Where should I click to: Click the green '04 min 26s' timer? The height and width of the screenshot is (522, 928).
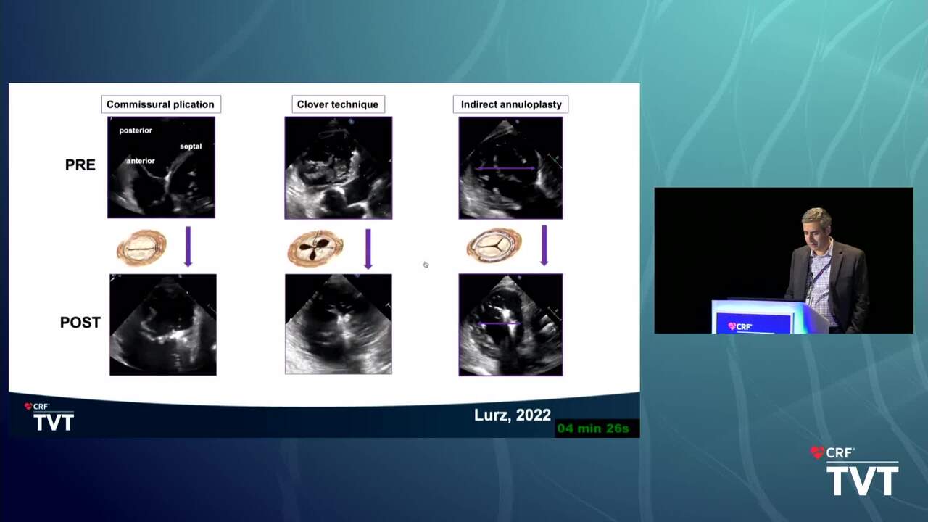[593, 428]
